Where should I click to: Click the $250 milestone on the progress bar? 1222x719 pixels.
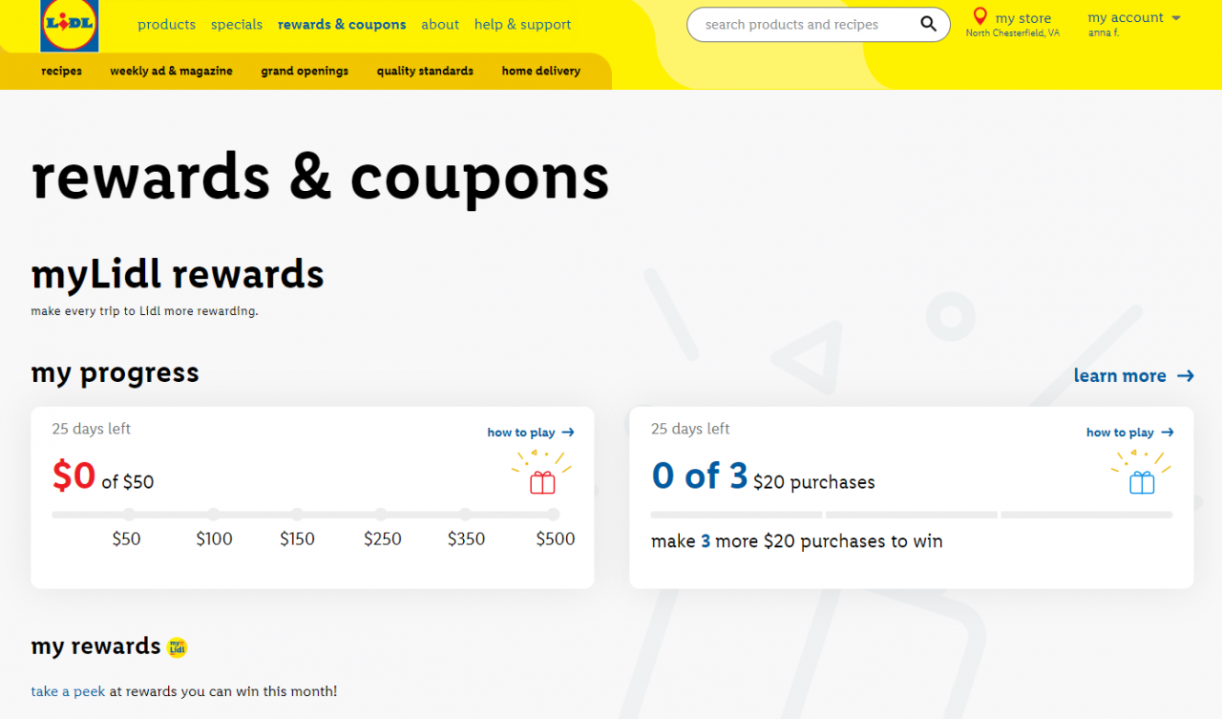tap(382, 514)
